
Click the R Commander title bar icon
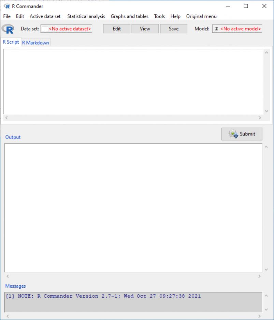[7, 6]
